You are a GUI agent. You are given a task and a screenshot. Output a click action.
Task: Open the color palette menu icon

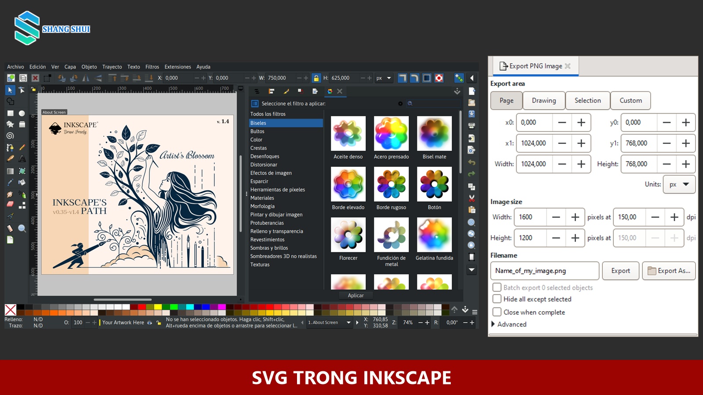tap(475, 312)
